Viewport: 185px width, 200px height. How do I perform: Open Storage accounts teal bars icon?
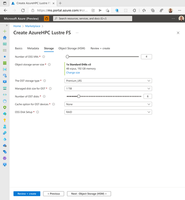[x=5, y=88]
